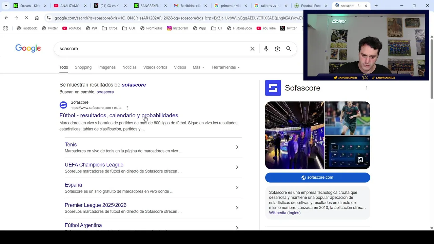Open the Youtube bookmark with red icon
434x244 pixels.
(72, 28)
